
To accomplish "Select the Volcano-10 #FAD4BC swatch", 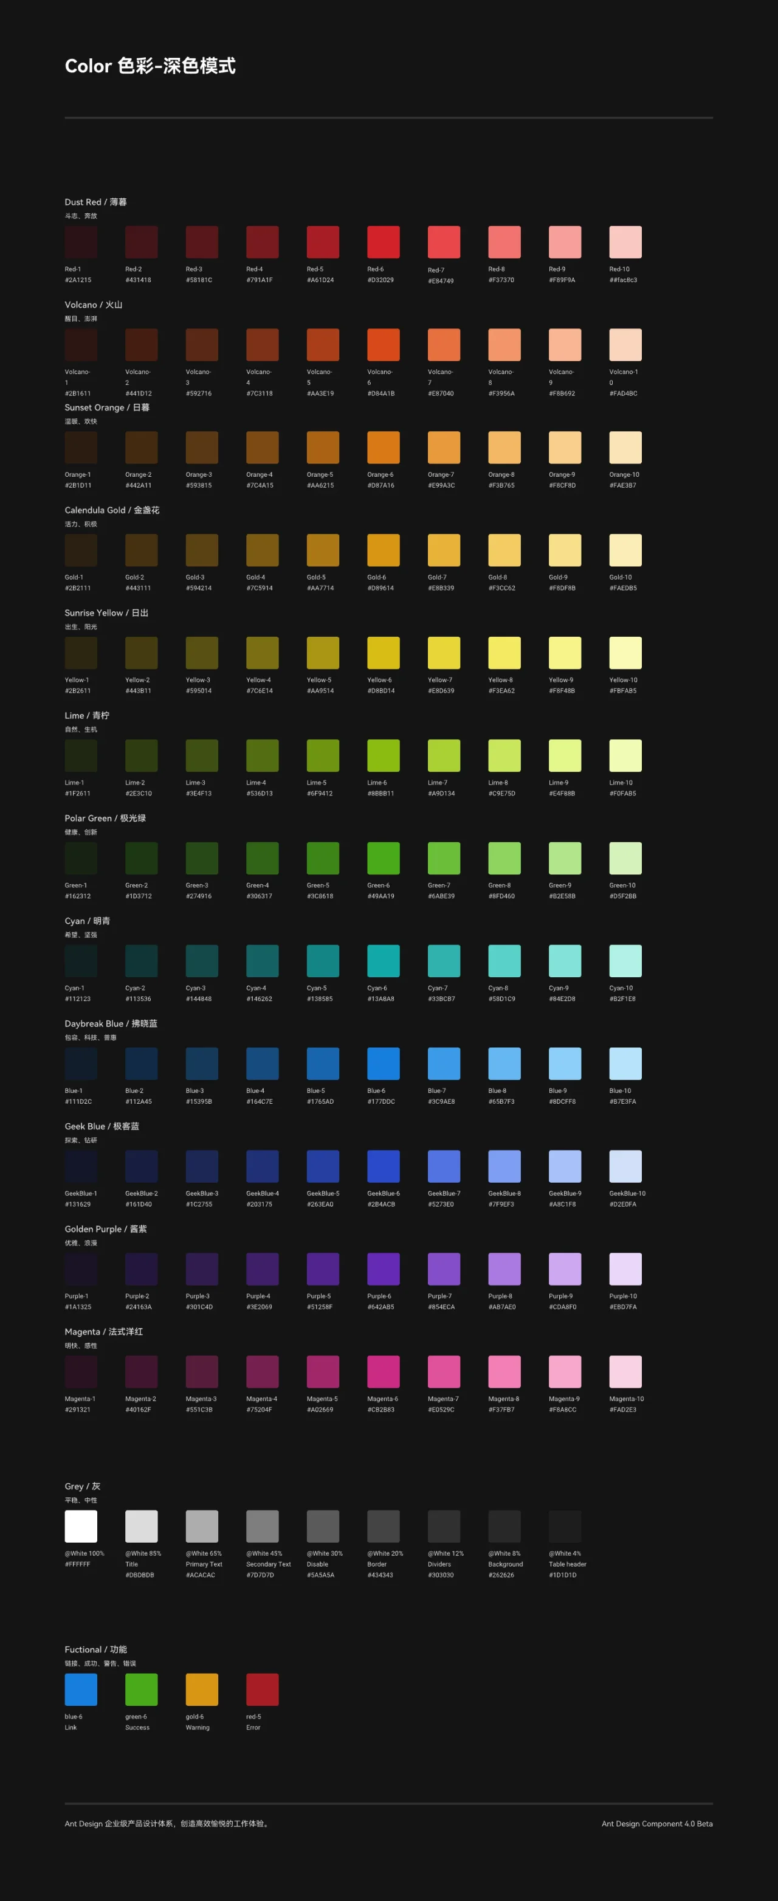I will click(x=625, y=345).
